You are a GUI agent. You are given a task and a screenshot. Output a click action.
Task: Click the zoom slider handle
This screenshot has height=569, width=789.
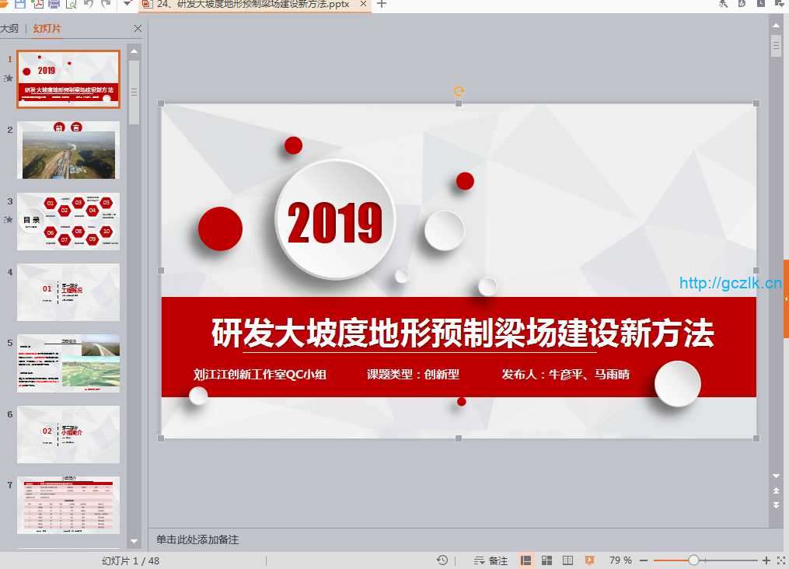click(x=693, y=560)
